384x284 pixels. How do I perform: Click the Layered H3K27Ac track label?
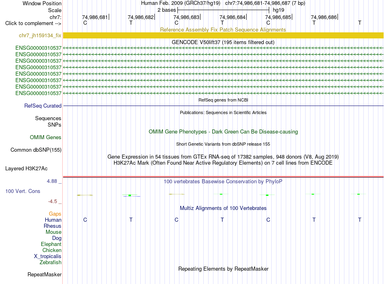[26, 169]
